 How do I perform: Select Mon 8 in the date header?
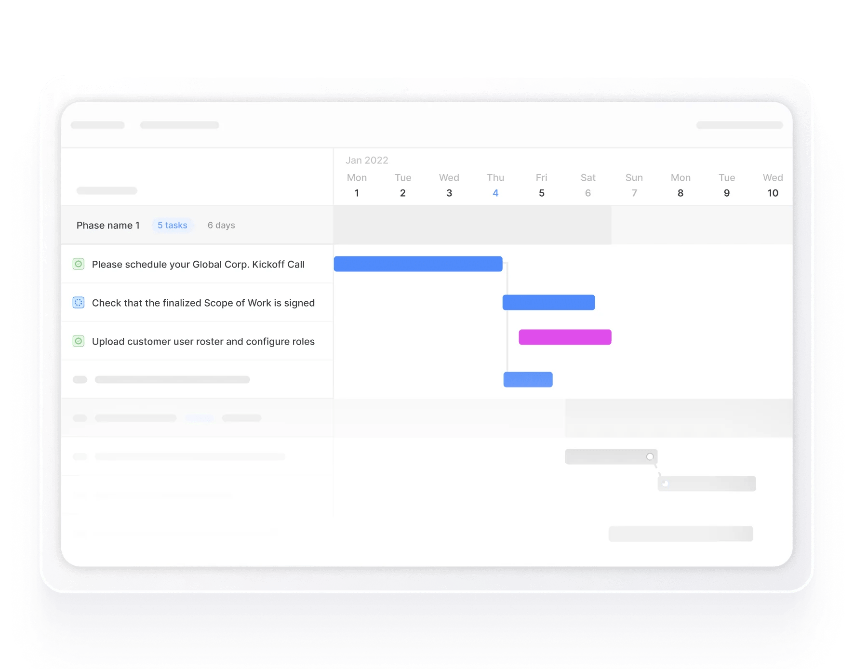(681, 185)
